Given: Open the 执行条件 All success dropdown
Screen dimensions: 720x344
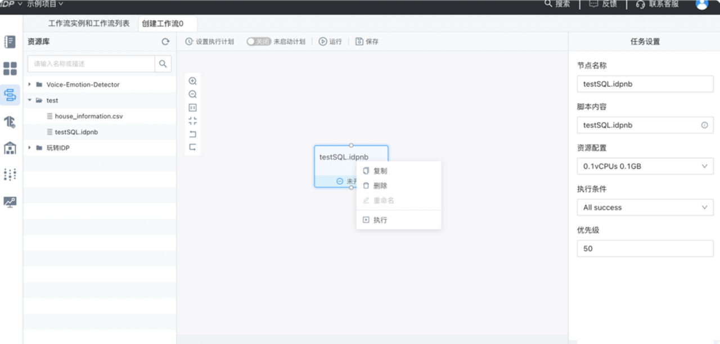Looking at the screenshot, I should pyautogui.click(x=645, y=208).
